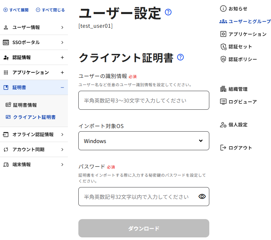The width and height of the screenshot is (271, 240).
Task: Toggle password visibility eye icon
Action: click(x=202, y=197)
